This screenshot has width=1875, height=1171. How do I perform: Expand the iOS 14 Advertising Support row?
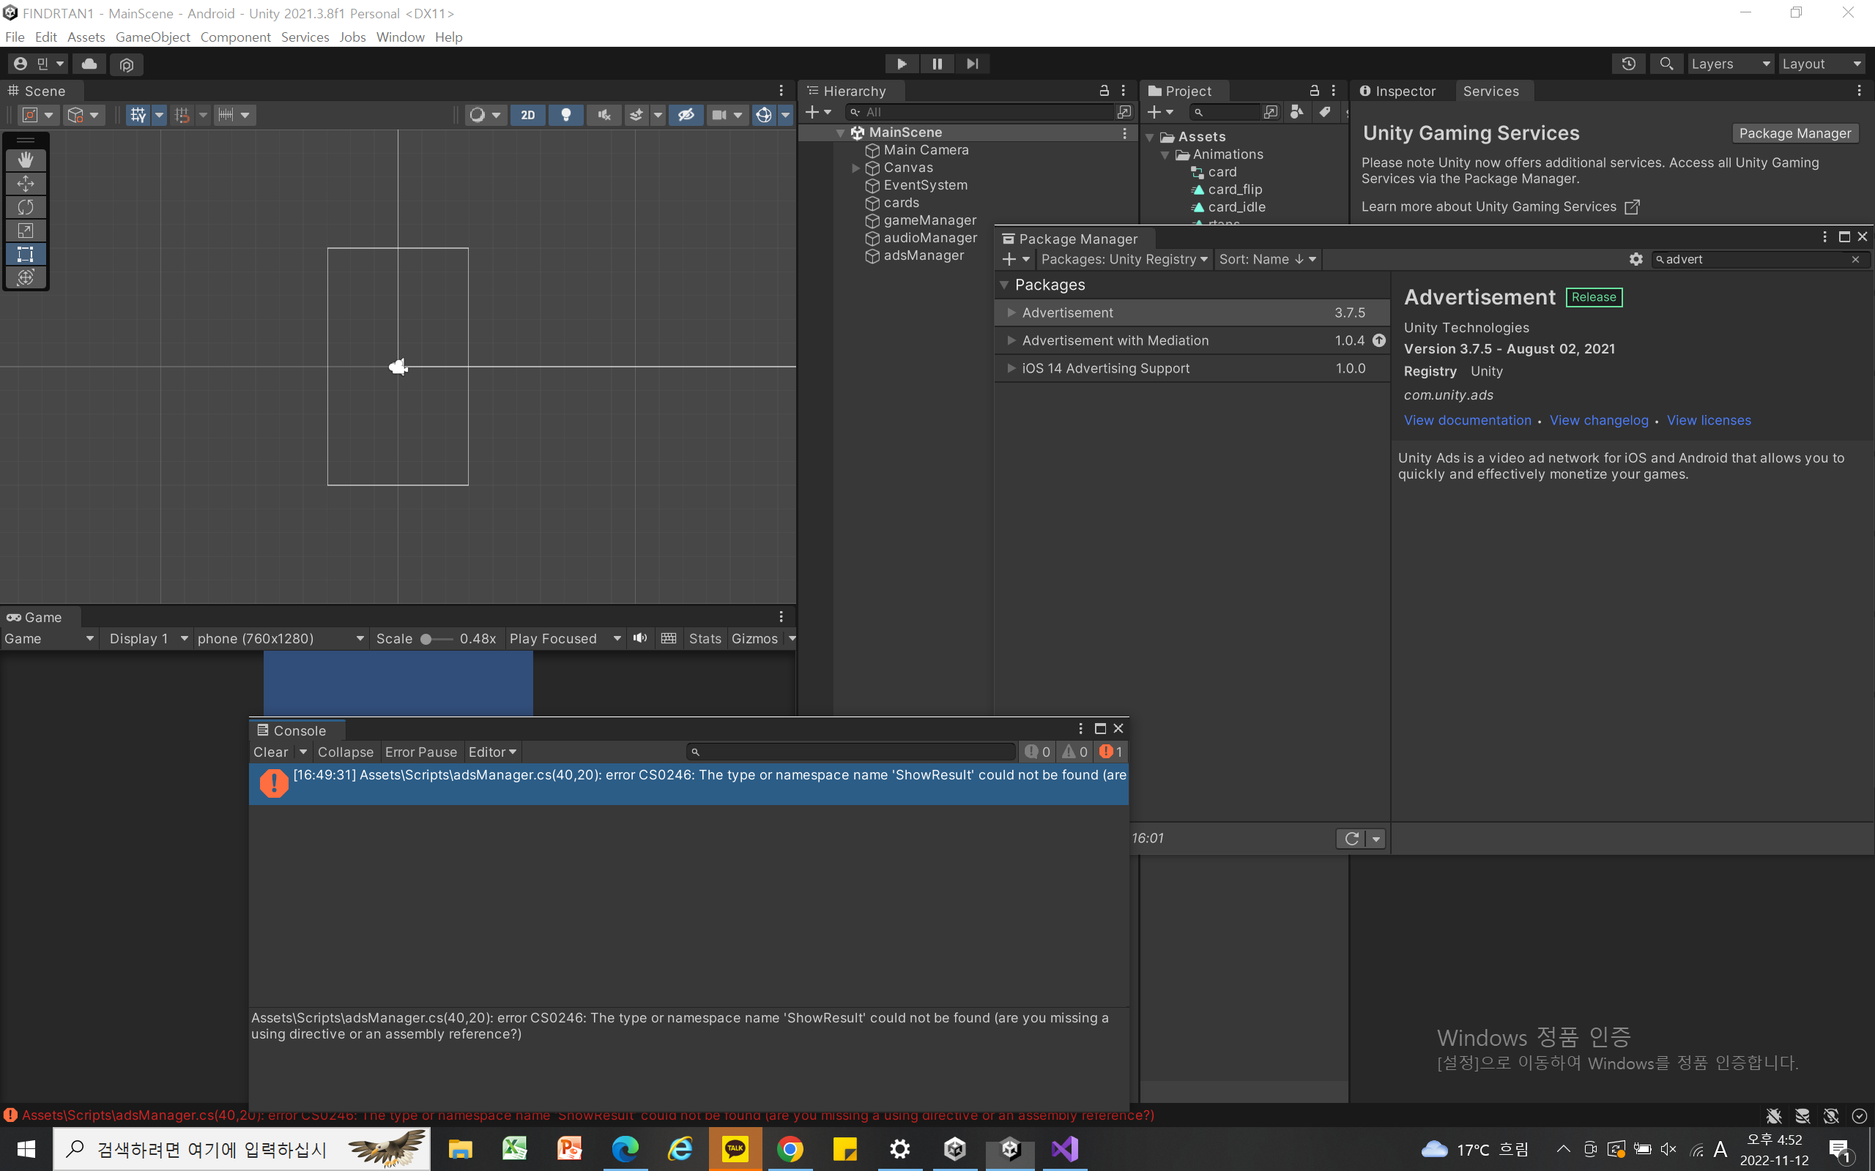[1011, 369]
